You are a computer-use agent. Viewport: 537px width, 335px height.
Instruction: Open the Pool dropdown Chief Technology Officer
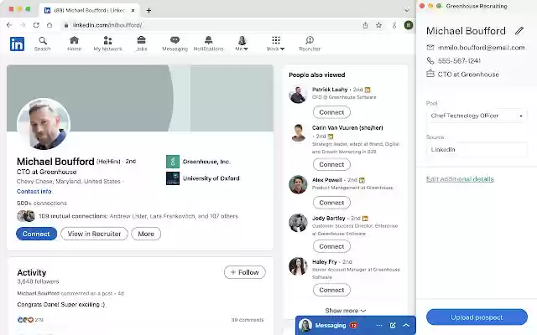click(x=477, y=116)
